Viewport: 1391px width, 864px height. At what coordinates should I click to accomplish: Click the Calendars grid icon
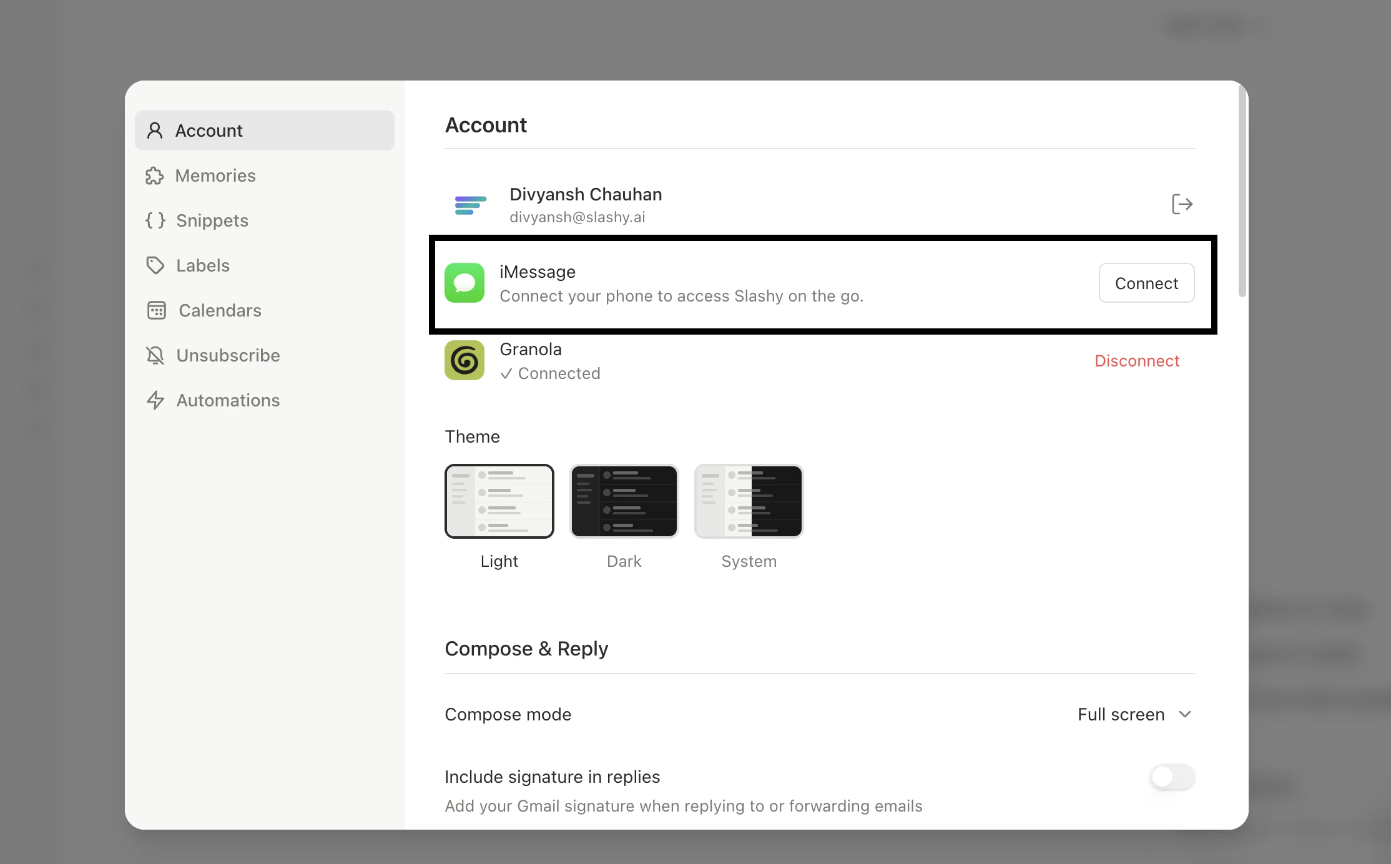point(157,310)
